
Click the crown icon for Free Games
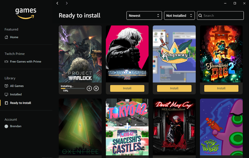[x=6, y=61]
